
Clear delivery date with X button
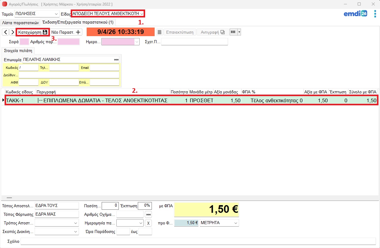point(148,223)
